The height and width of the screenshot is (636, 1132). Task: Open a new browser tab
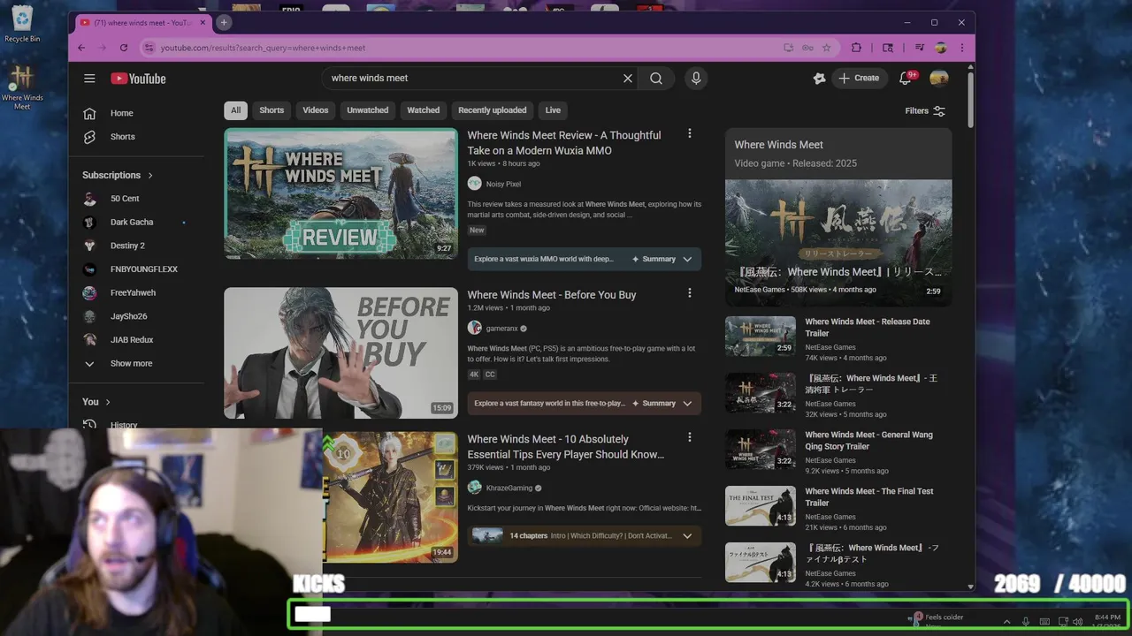[224, 23]
